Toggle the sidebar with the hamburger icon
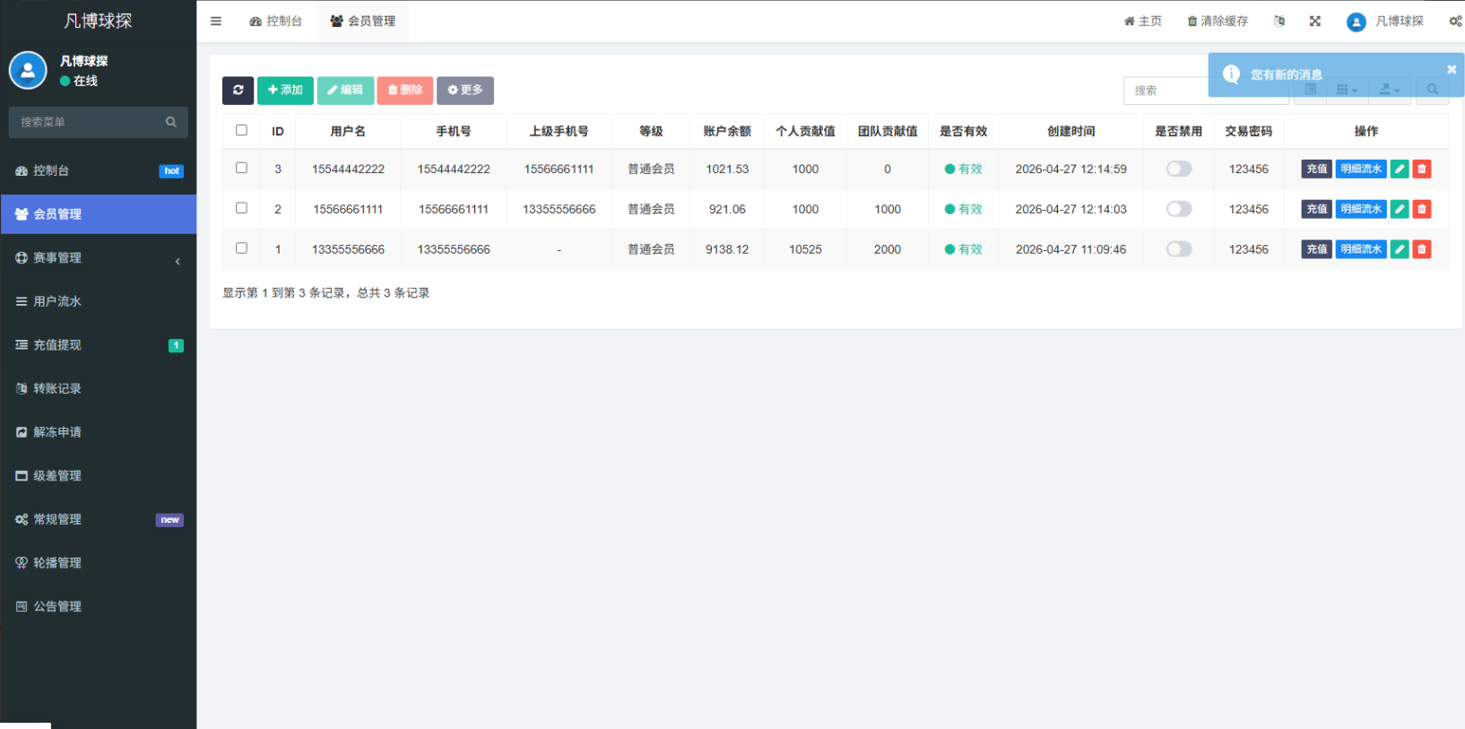This screenshot has width=1465, height=729. click(216, 21)
